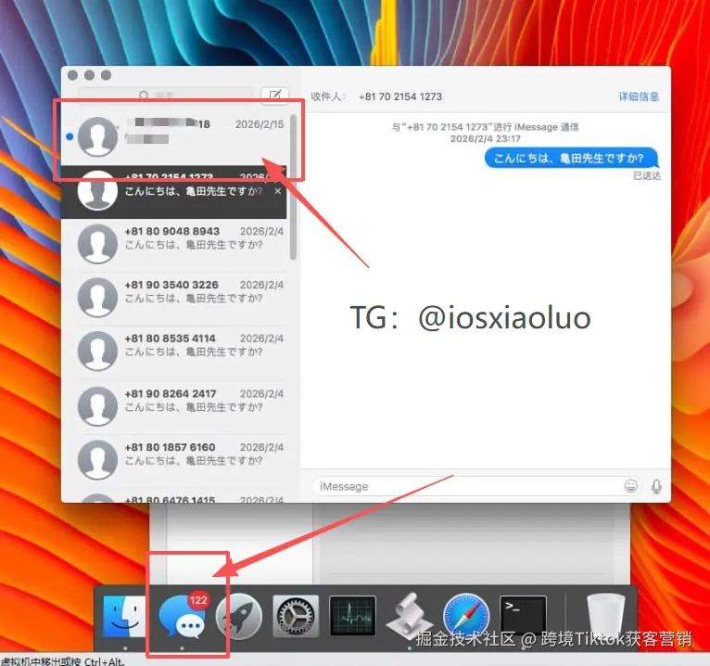Open Safari compass icon in dock
Viewport: 710px width, 666px height.
click(466, 617)
